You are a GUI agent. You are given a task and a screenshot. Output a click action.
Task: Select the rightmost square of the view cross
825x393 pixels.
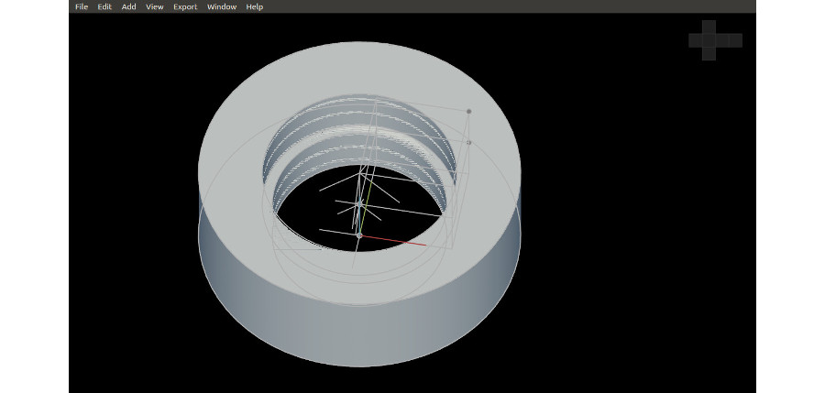735,40
